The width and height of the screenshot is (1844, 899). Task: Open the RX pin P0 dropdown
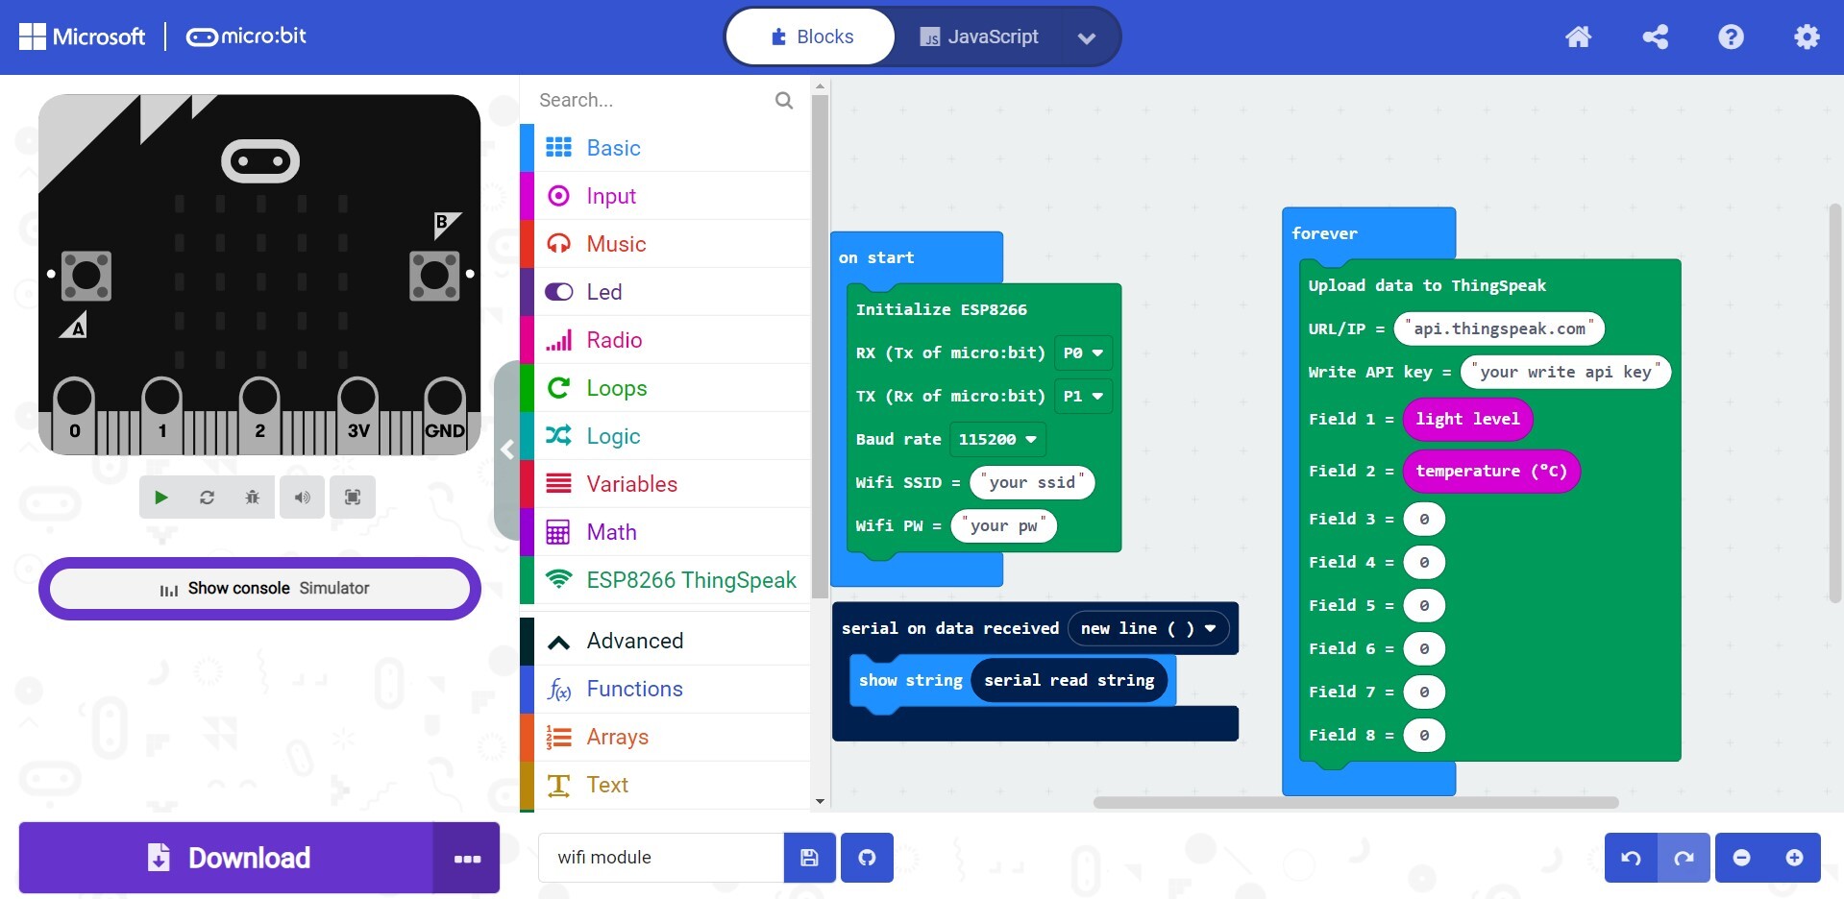click(x=1083, y=352)
